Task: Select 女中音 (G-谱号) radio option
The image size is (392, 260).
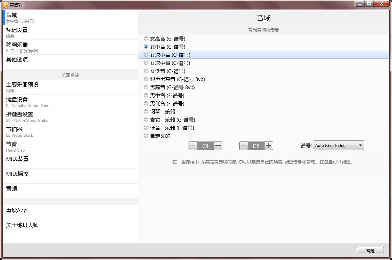Action: pyautogui.click(x=146, y=47)
